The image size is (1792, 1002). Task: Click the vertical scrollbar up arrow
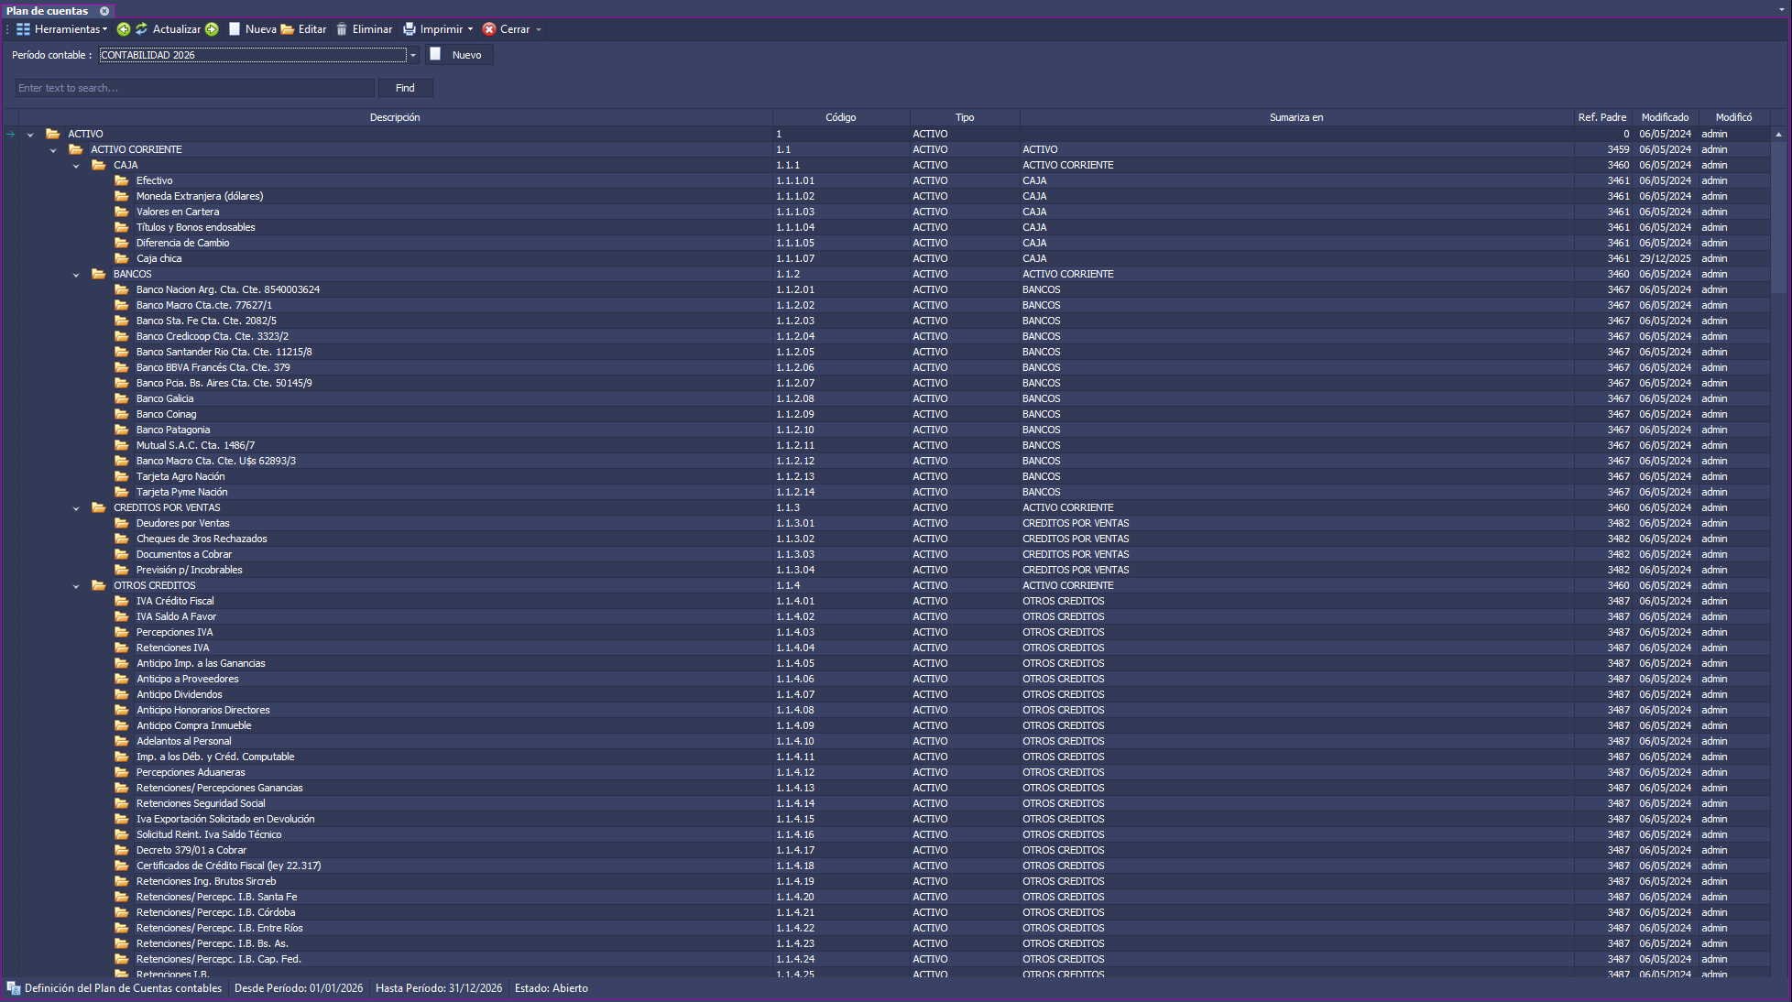point(1779,134)
